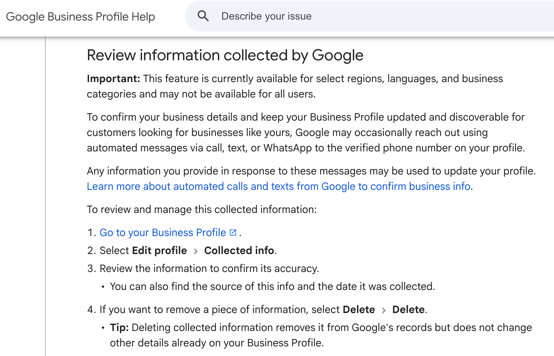Click the bullet about source and date collected

(273, 286)
